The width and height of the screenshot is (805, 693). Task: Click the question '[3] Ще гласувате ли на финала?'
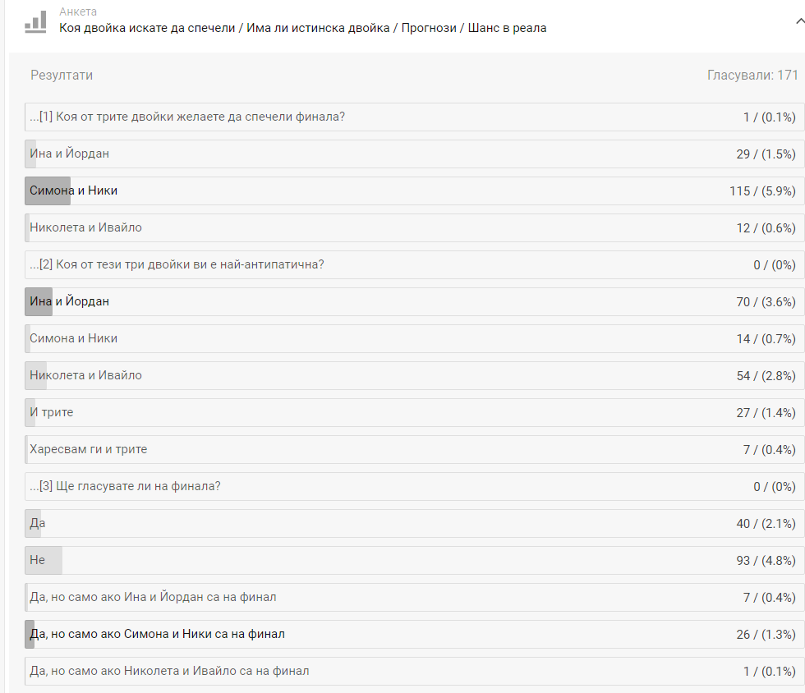pyautogui.click(x=414, y=487)
